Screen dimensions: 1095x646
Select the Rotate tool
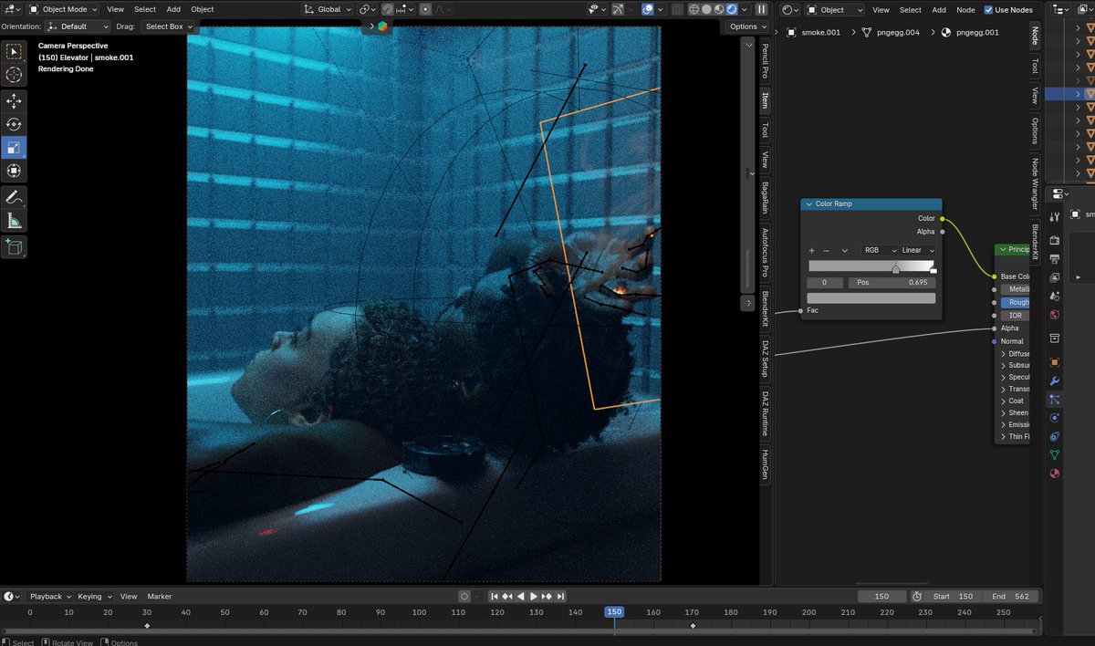(x=14, y=124)
